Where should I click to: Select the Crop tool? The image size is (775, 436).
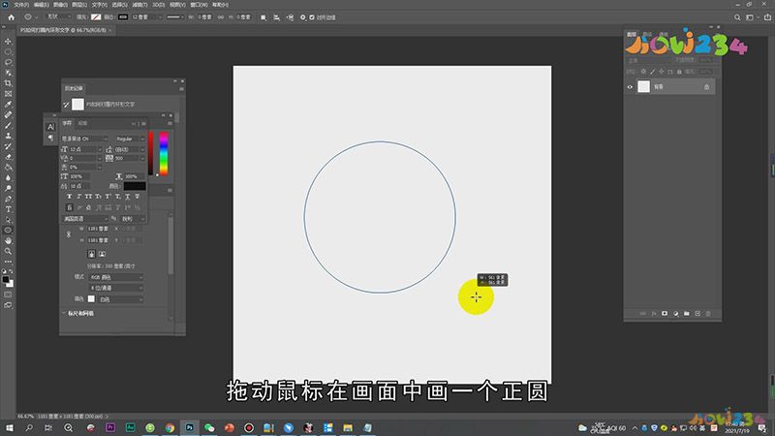(x=8, y=83)
